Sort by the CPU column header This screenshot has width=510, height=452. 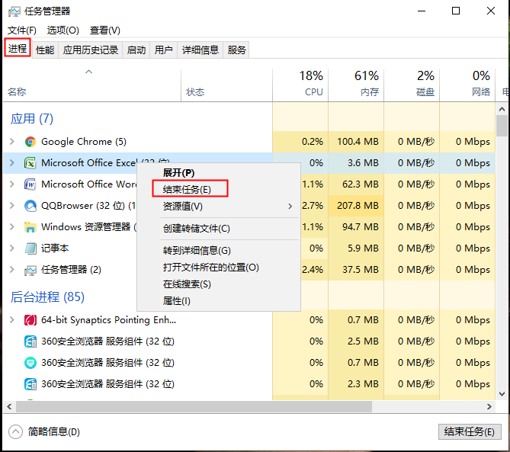[300, 85]
